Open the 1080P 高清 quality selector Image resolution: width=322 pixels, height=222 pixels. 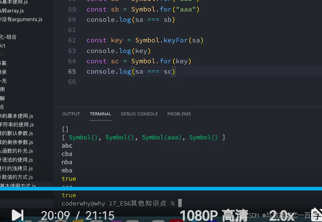pyautogui.click(x=214, y=216)
